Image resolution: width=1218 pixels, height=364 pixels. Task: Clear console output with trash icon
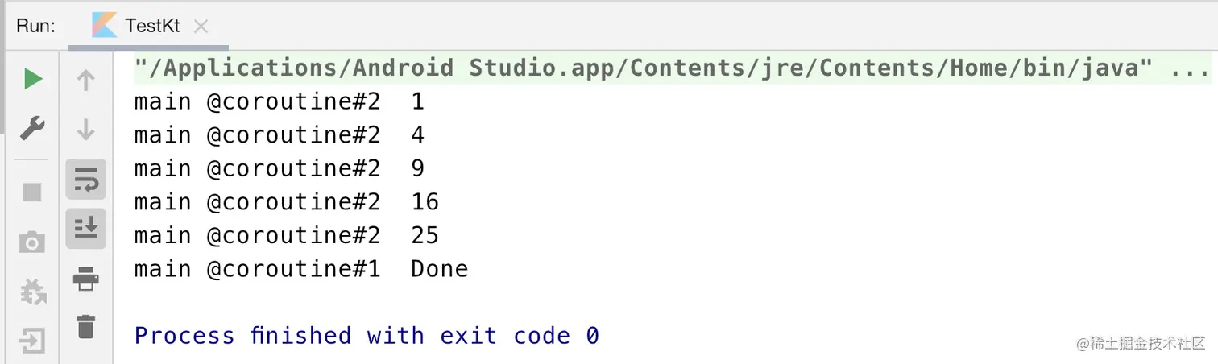[x=85, y=326]
